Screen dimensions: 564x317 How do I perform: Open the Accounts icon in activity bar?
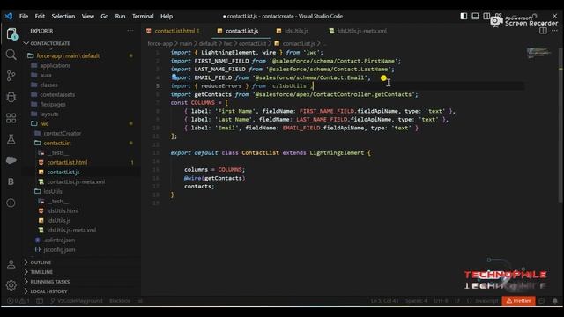11,264
